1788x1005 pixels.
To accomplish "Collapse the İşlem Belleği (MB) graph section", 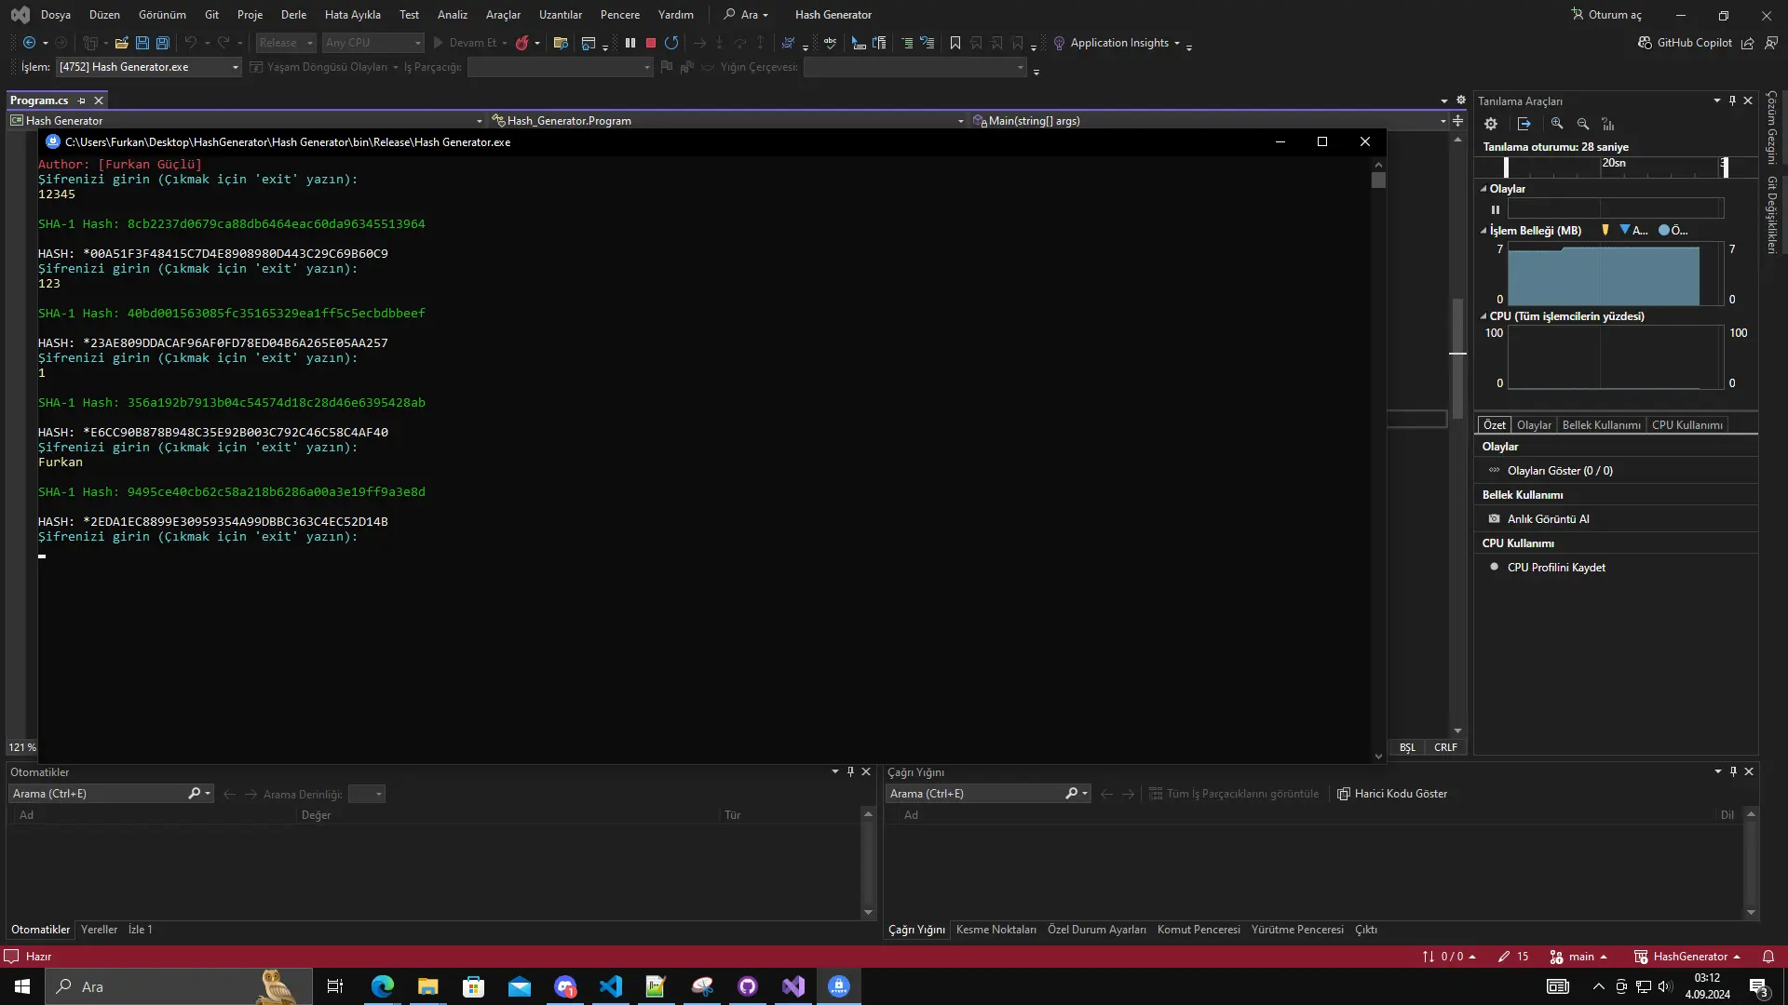I will point(1483,231).
